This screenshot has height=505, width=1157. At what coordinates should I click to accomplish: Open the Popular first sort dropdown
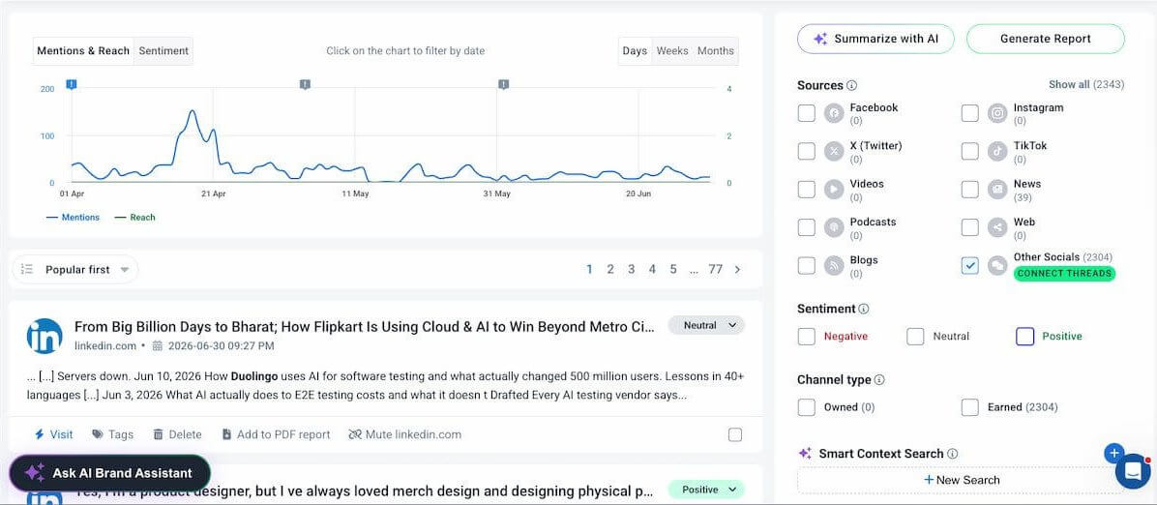click(x=75, y=270)
